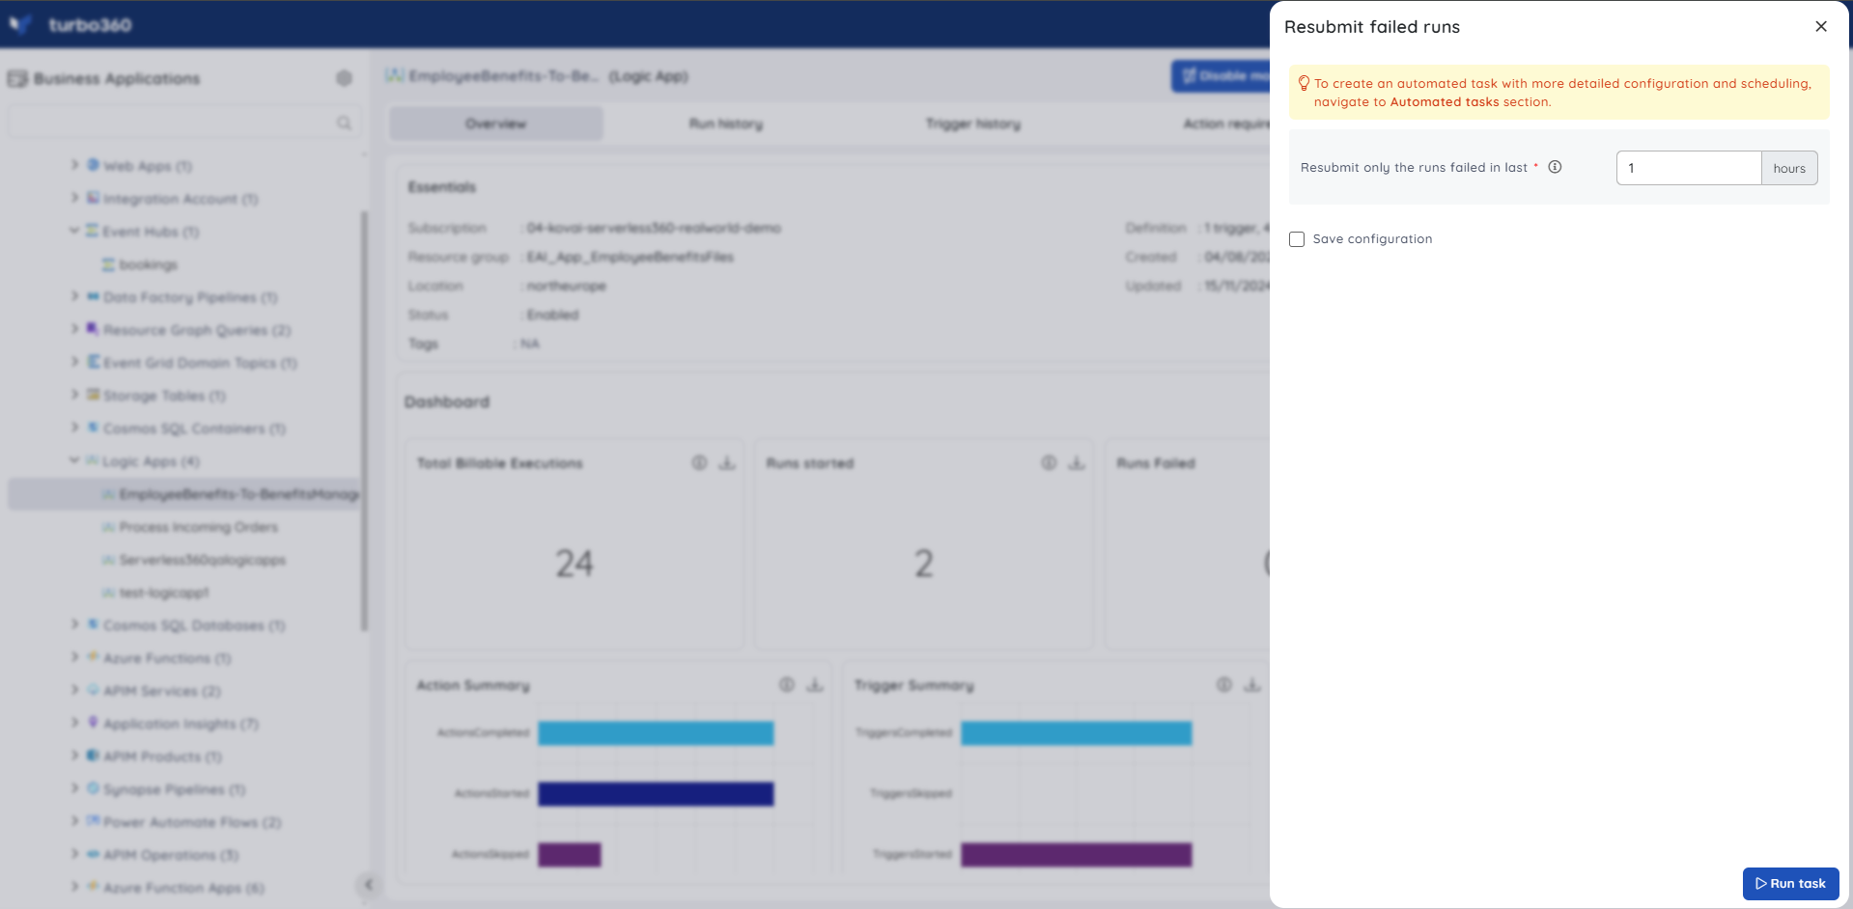Close the Resubmit failed runs panel
This screenshot has width=1853, height=909.
pyautogui.click(x=1820, y=27)
